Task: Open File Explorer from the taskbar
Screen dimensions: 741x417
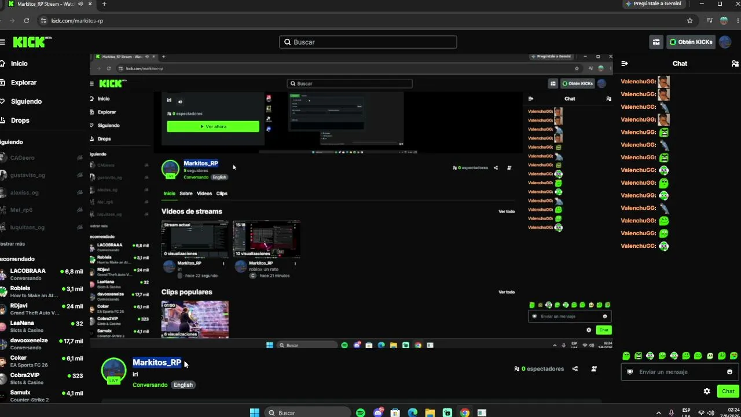Action: 430,413
